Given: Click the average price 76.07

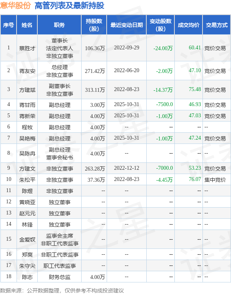Looking at the screenshot, I should tap(195, 179).
